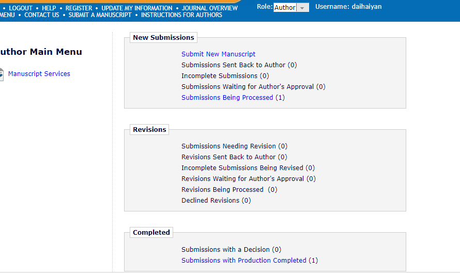The width and height of the screenshot is (460, 273).
Task: Click the Manuscript Services icon
Action: 2,74
